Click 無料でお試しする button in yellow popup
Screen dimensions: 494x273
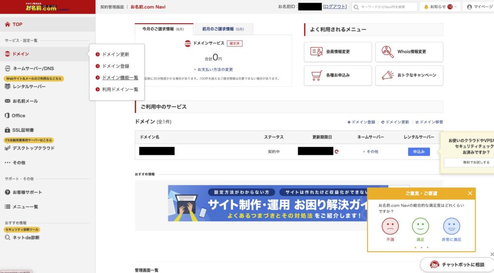(x=469, y=162)
